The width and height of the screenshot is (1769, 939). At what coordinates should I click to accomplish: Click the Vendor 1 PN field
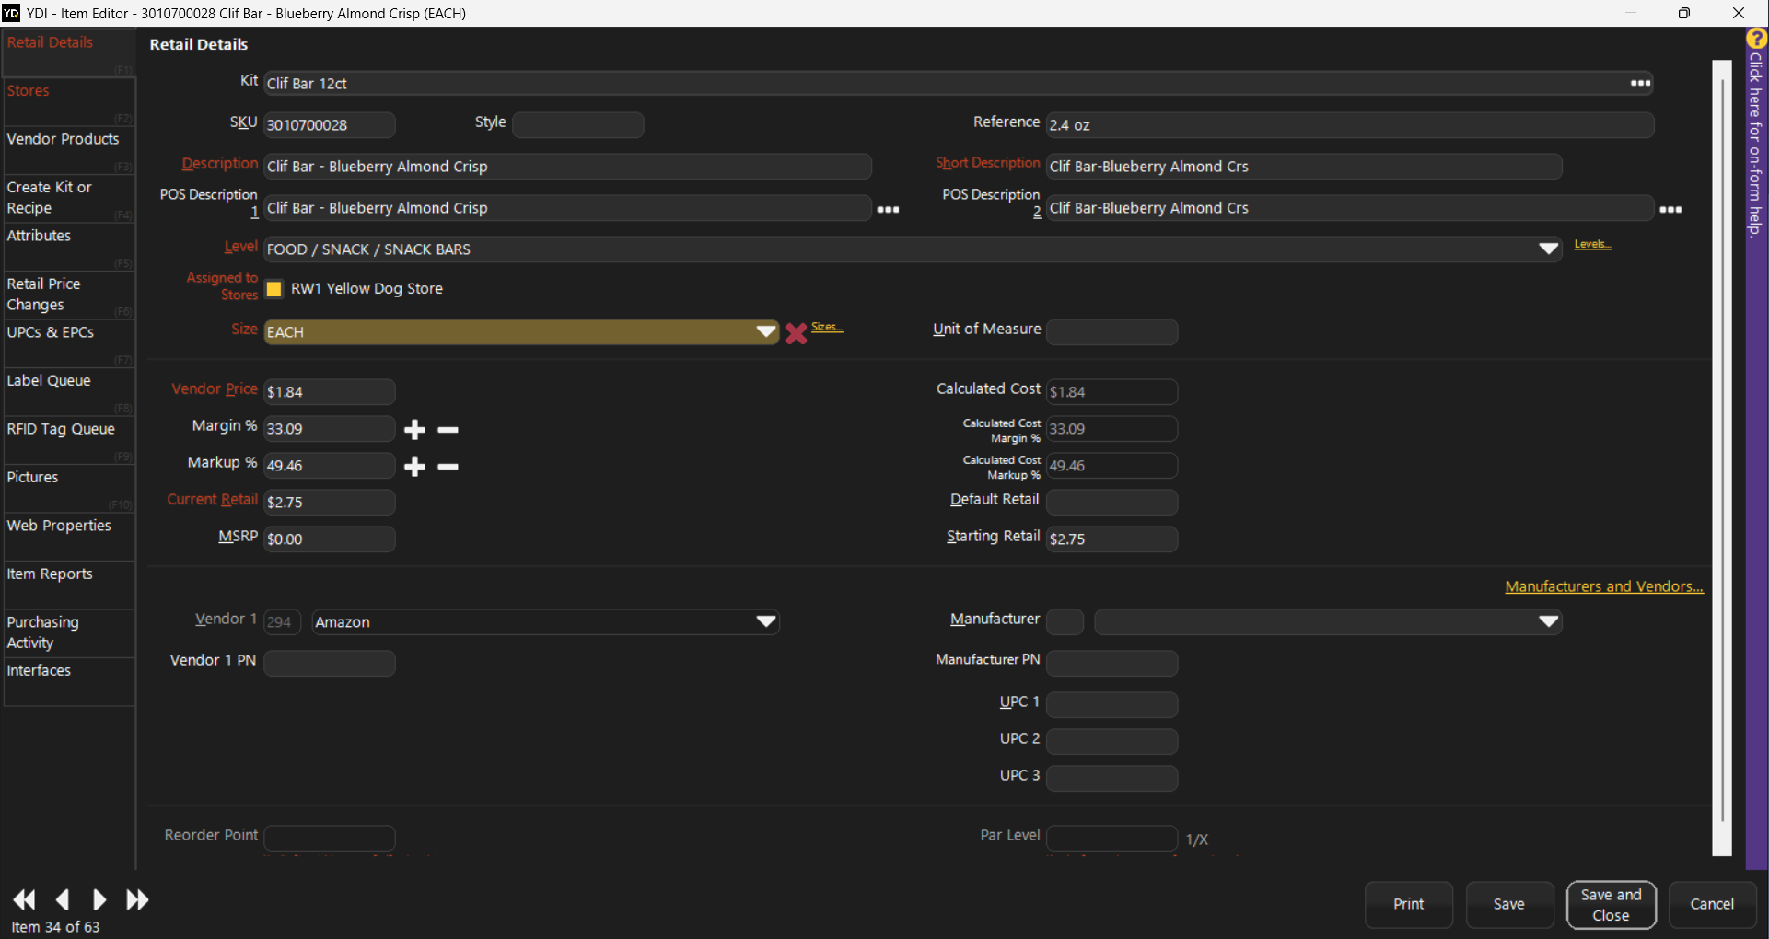click(x=330, y=664)
